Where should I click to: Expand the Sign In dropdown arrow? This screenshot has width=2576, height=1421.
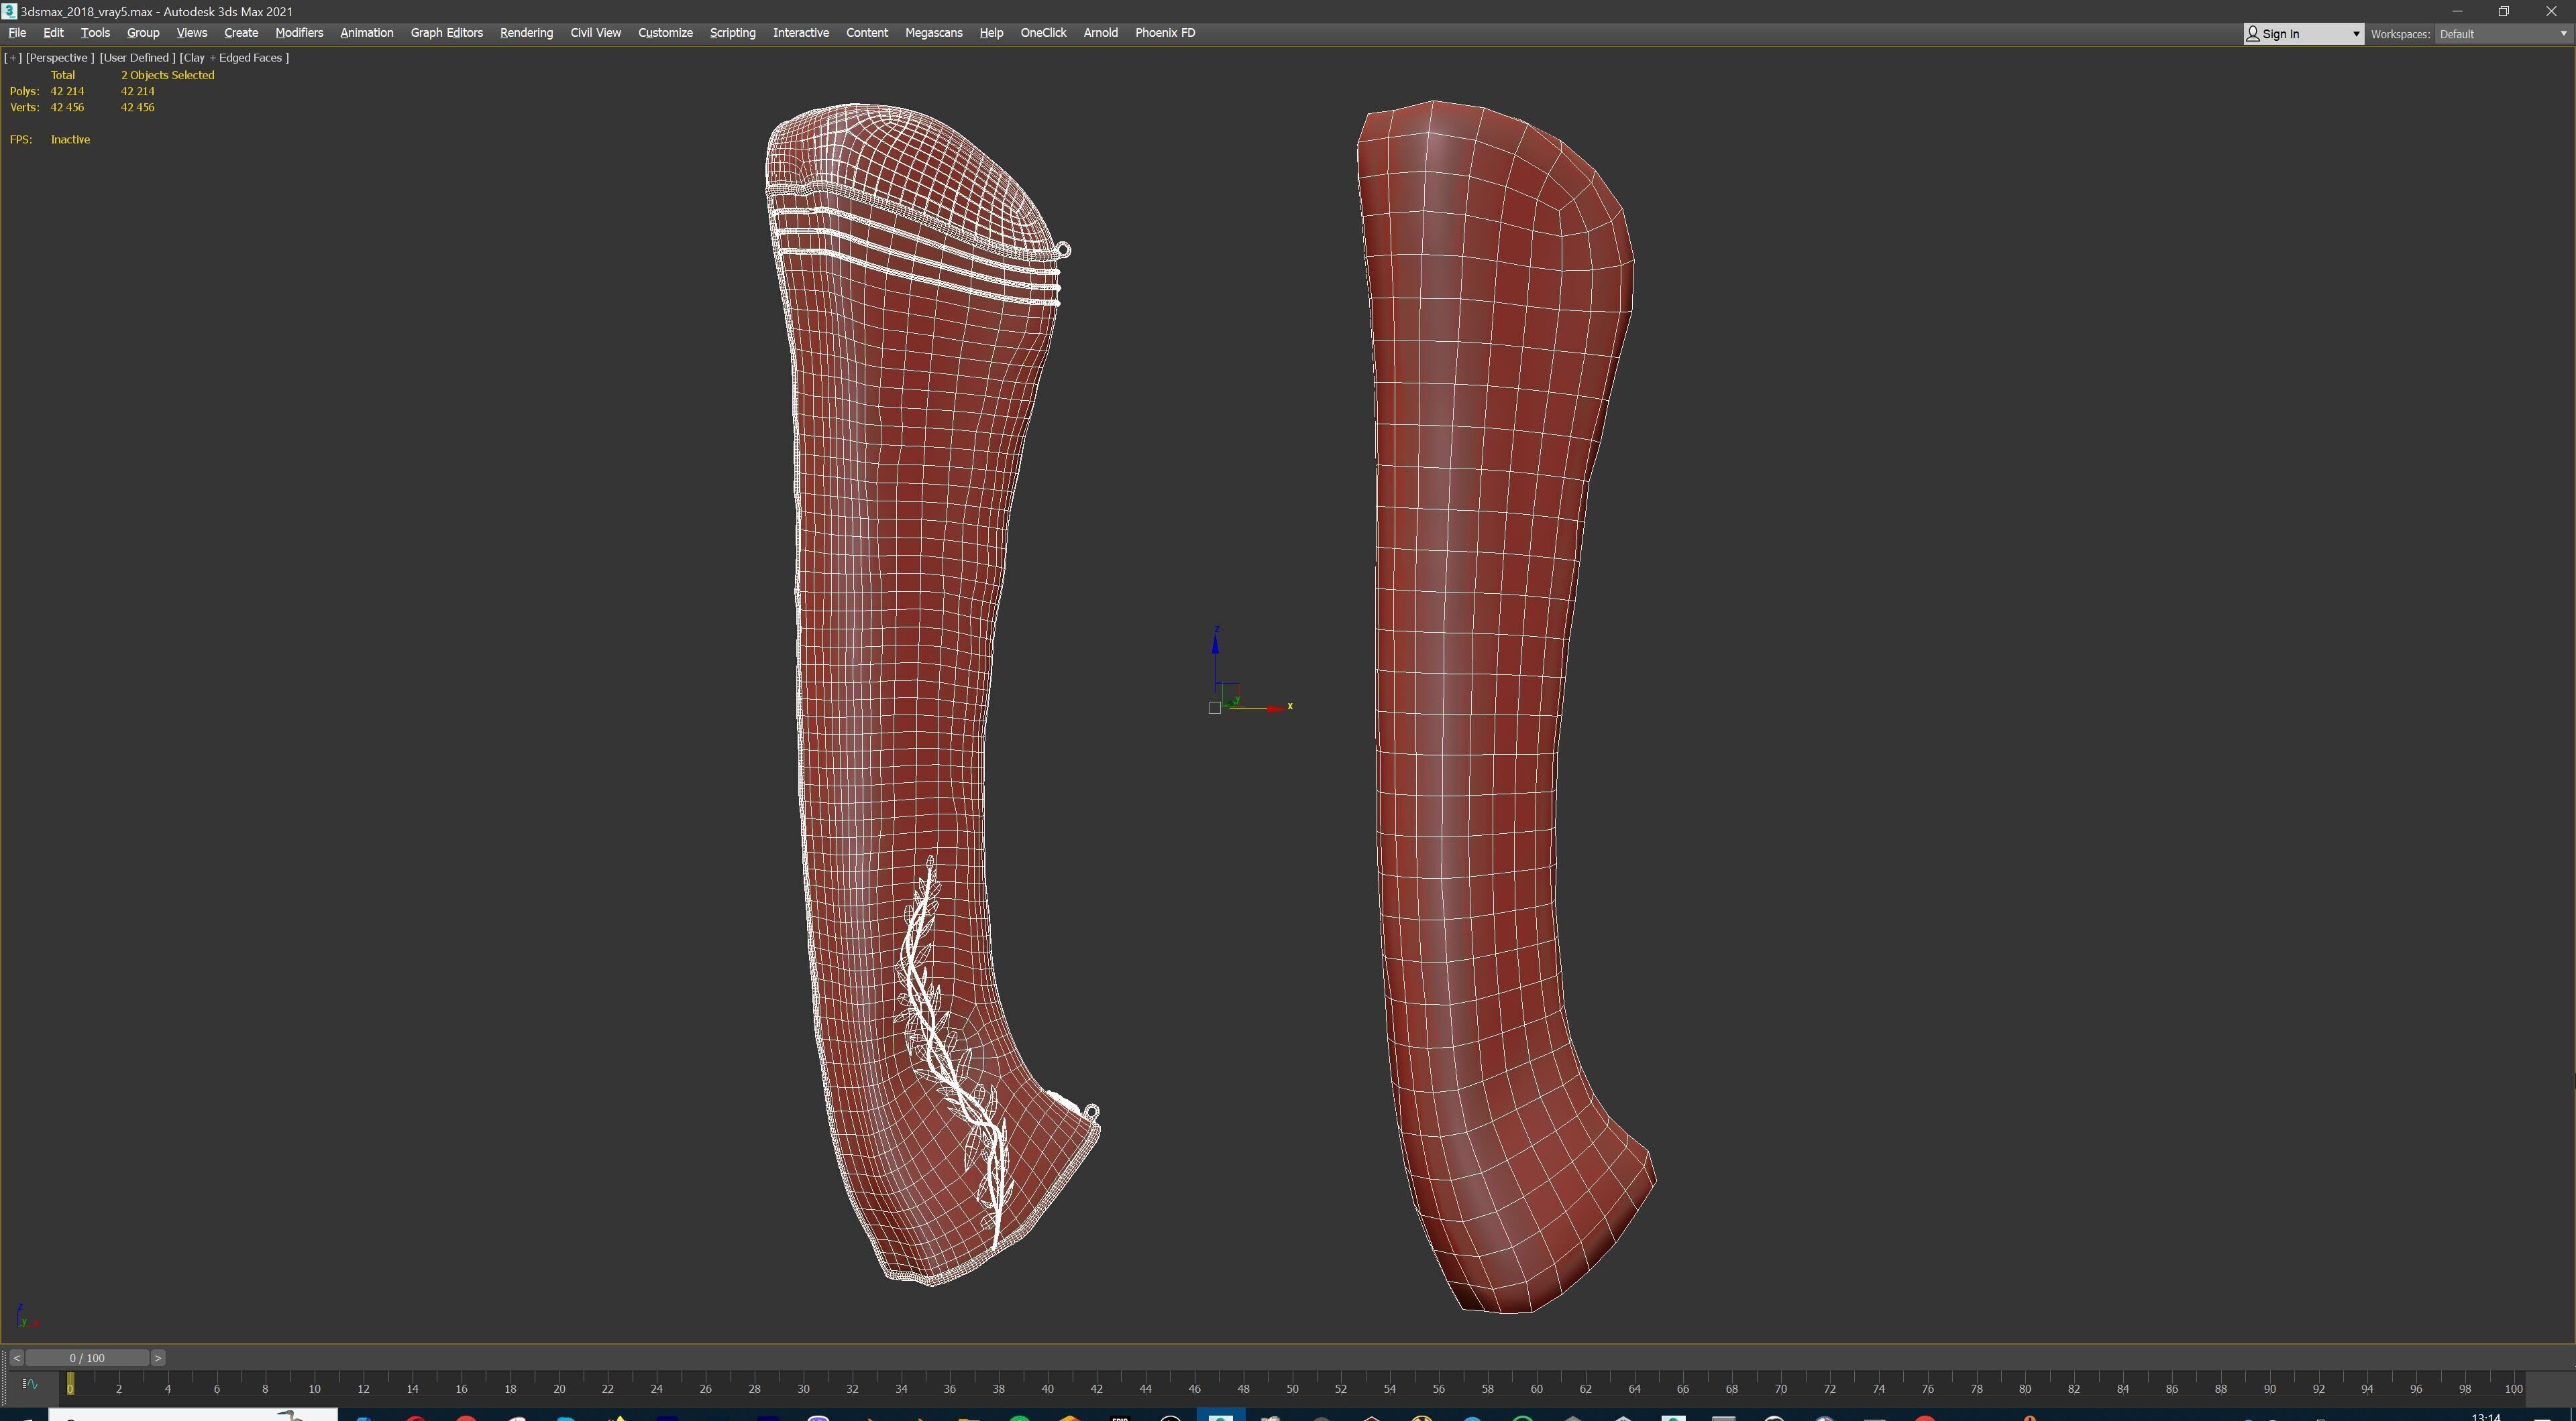(x=2355, y=34)
